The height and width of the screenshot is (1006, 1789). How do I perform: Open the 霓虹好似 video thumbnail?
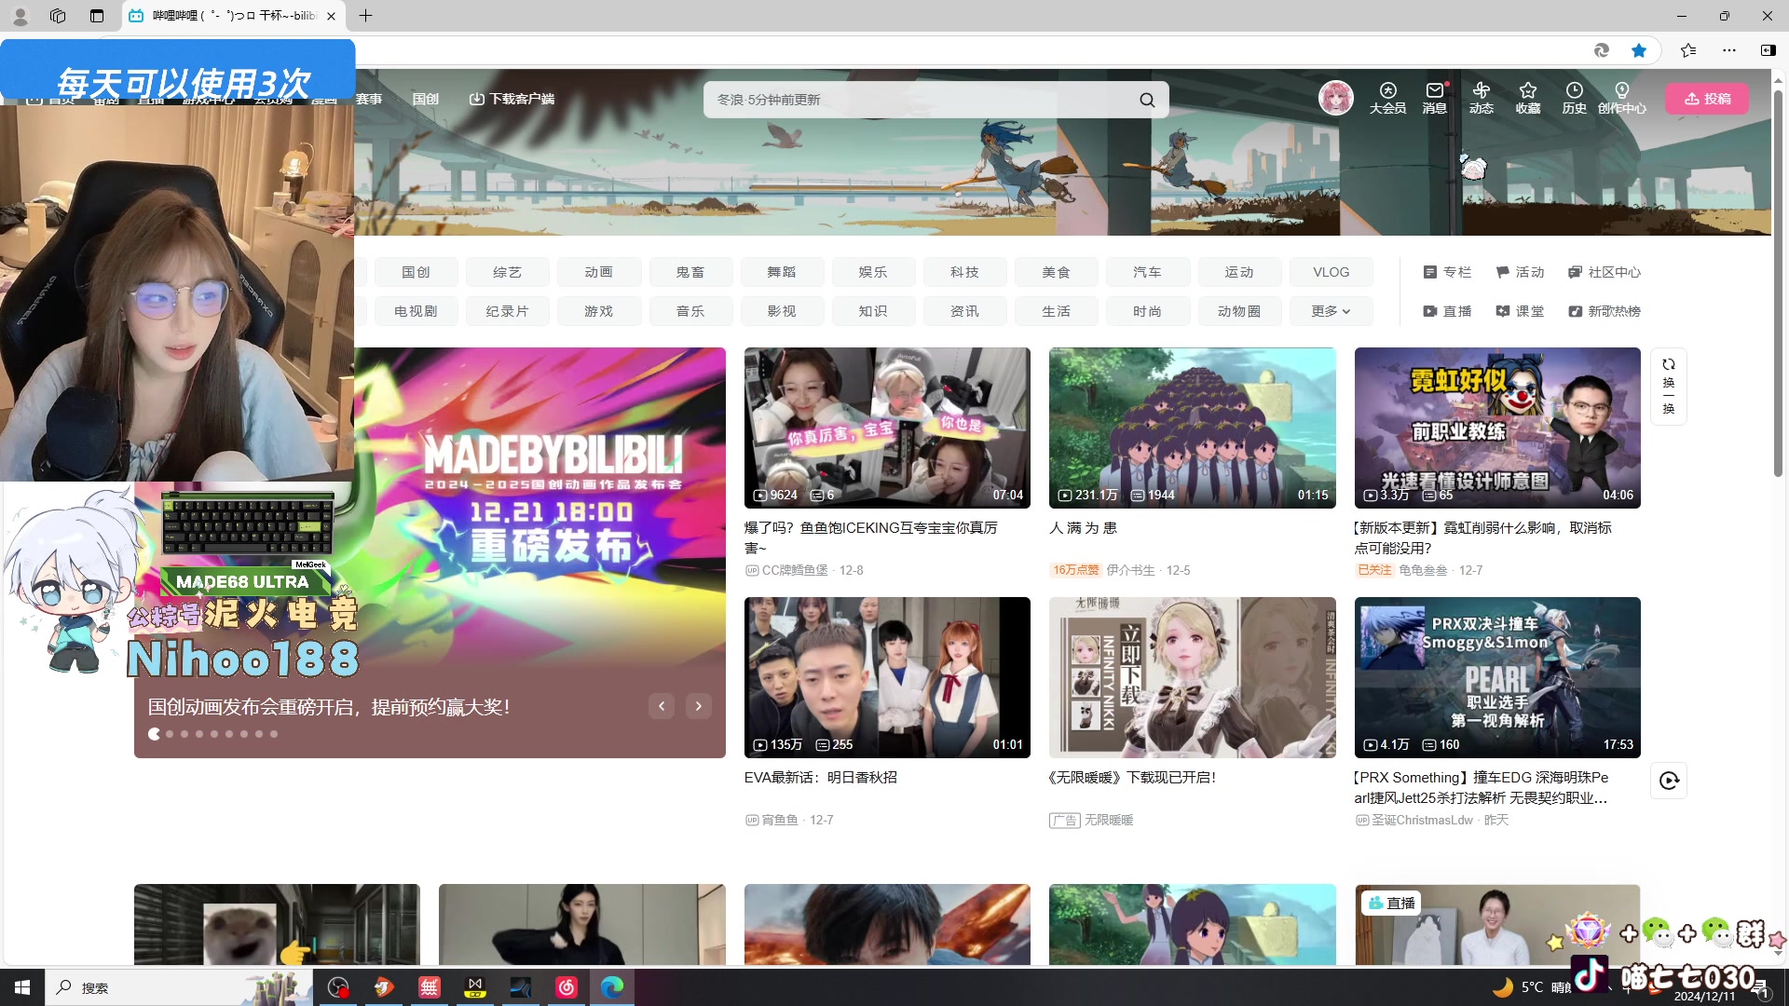coord(1497,428)
